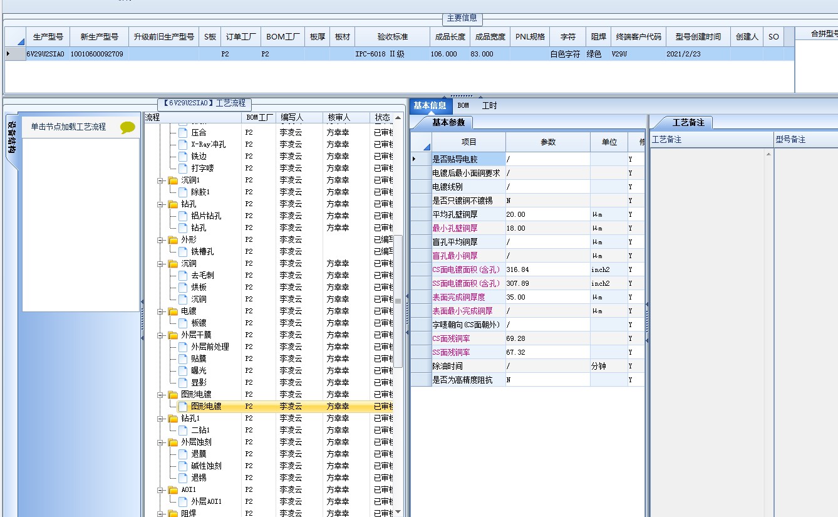The height and width of the screenshot is (517, 838).
Task: Click the 核审人 column header
Action: click(347, 117)
